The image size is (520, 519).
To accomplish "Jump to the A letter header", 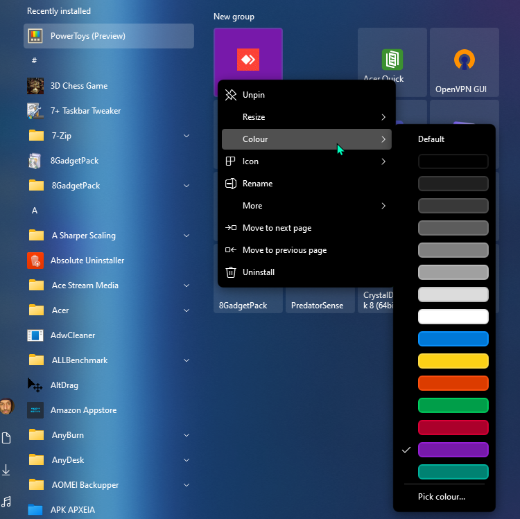I will click(x=35, y=211).
